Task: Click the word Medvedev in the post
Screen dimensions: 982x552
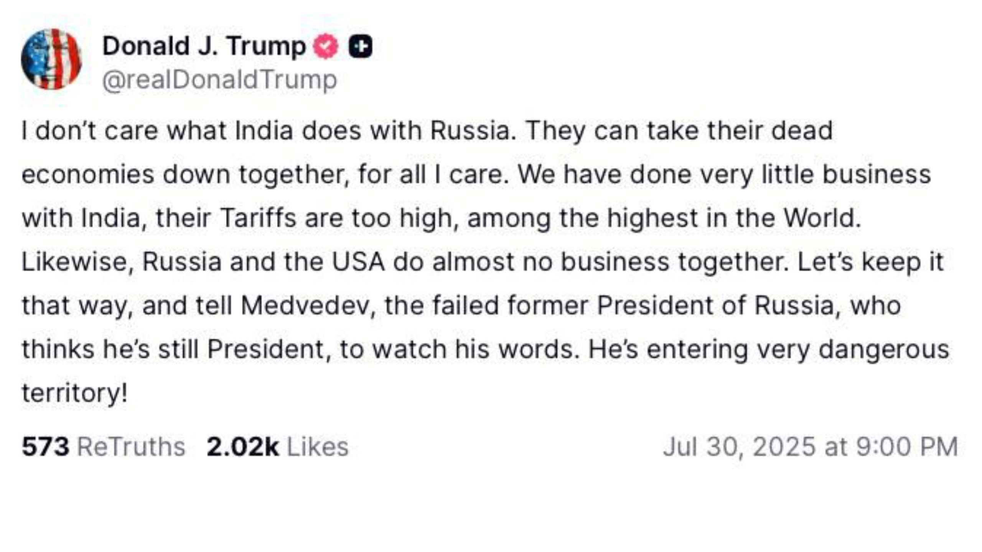Action: tap(305, 306)
